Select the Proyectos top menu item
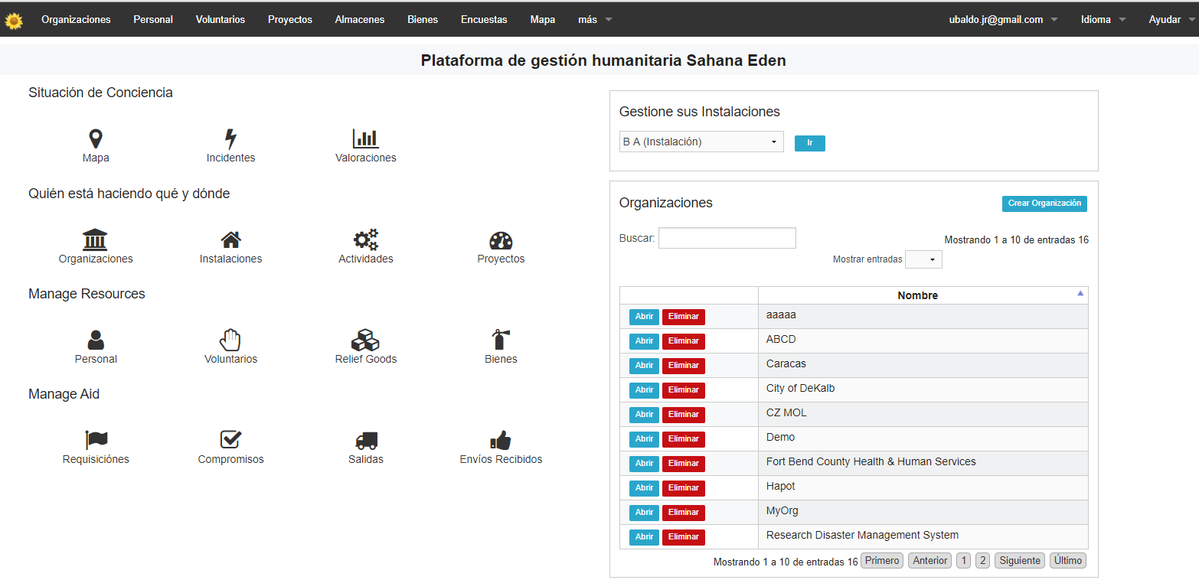 tap(290, 20)
